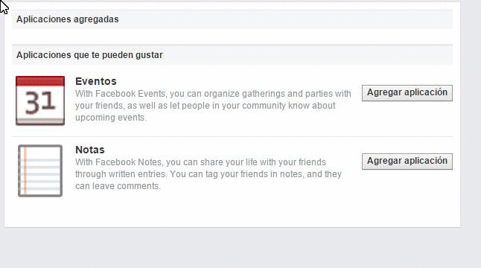Click the Facebook Events description first line
The width and height of the screenshot is (481, 268).
213,94
